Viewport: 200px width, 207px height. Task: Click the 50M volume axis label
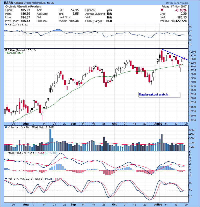[x=192, y=130]
